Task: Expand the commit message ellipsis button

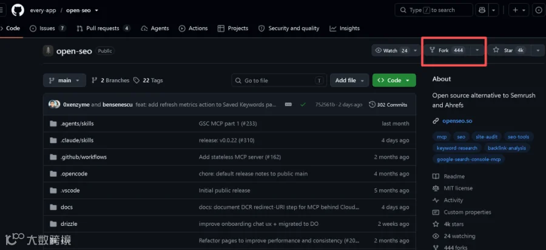Action: [x=288, y=105]
